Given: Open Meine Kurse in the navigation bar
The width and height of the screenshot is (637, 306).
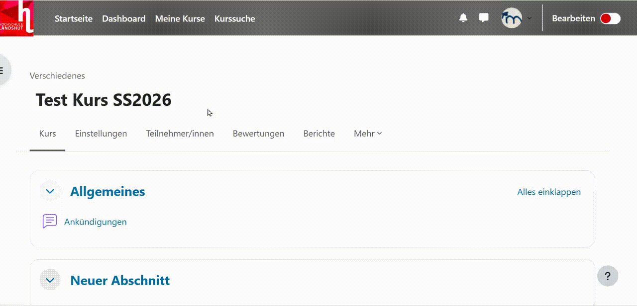Looking at the screenshot, I should click(x=180, y=18).
